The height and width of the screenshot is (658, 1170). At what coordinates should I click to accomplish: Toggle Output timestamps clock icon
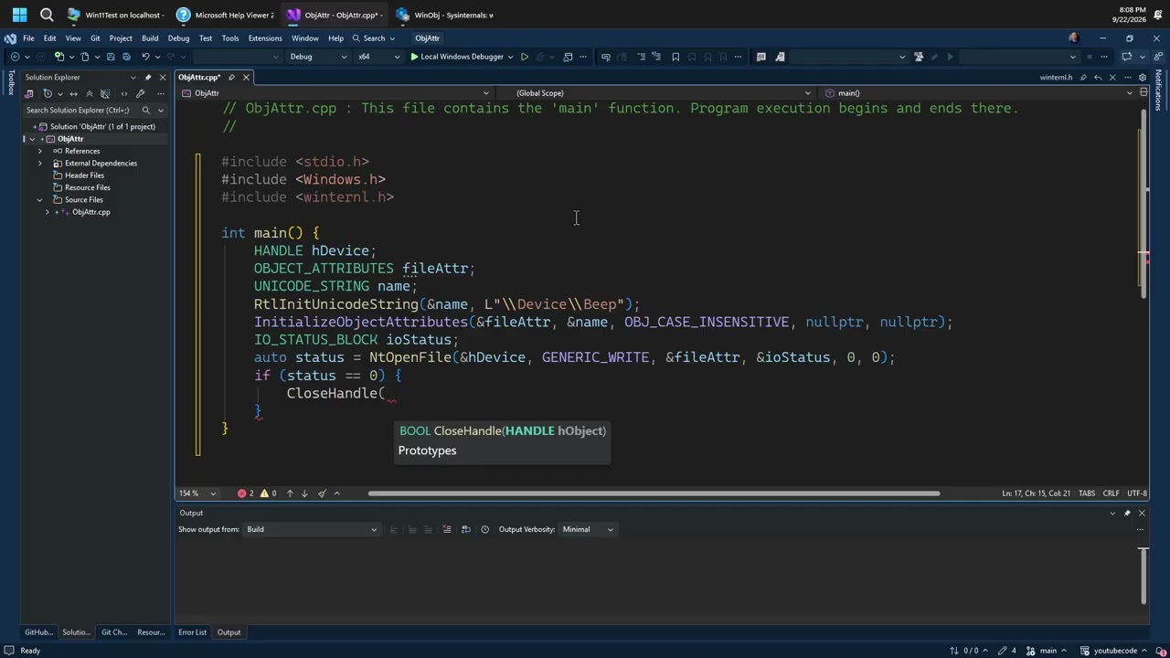(x=484, y=529)
